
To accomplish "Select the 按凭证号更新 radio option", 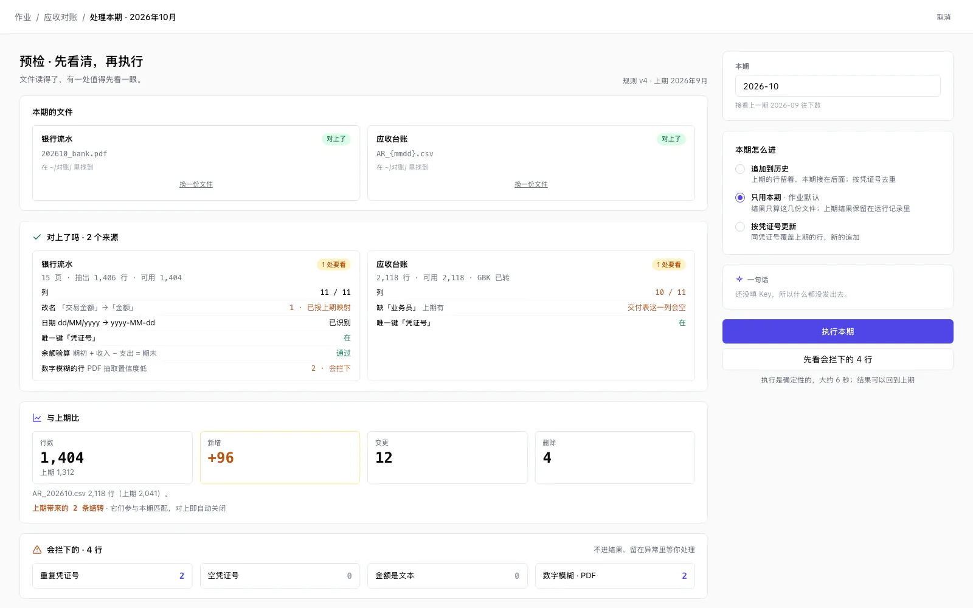I will point(740,227).
